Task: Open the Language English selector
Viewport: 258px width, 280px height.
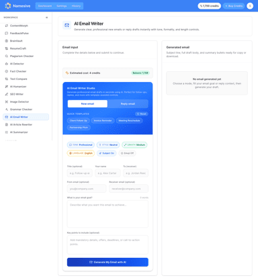Action: (x=81, y=153)
